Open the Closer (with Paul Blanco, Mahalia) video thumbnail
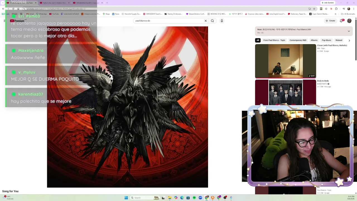Viewport: 357px width, 201px height. [286, 61]
